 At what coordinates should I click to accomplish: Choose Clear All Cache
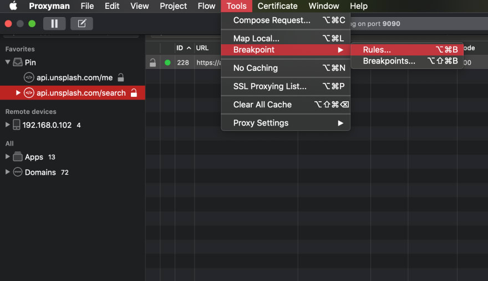coord(286,105)
